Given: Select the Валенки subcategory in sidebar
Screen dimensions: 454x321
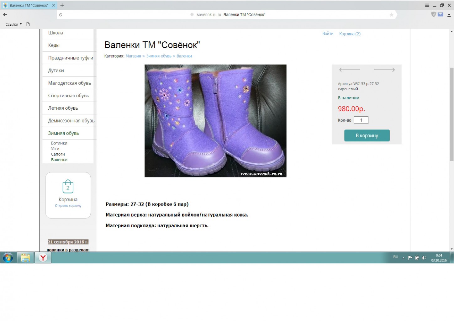Looking at the screenshot, I should coord(59,160).
